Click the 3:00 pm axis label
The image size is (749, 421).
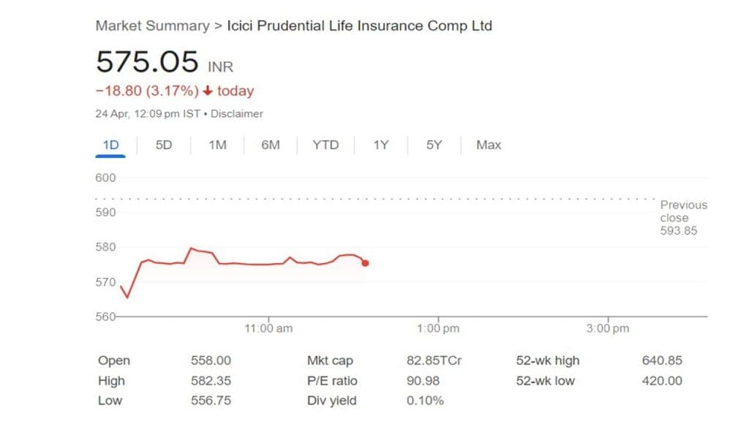(x=608, y=329)
